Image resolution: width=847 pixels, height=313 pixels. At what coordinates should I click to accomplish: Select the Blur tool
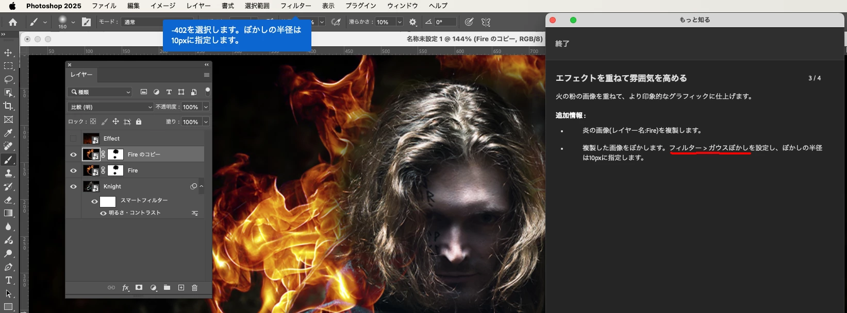pyautogui.click(x=9, y=227)
